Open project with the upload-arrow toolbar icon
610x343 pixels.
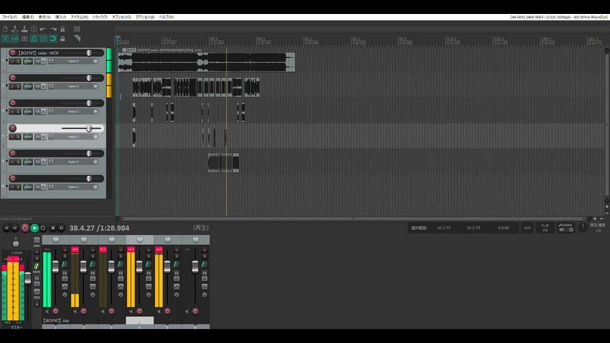tap(15, 29)
